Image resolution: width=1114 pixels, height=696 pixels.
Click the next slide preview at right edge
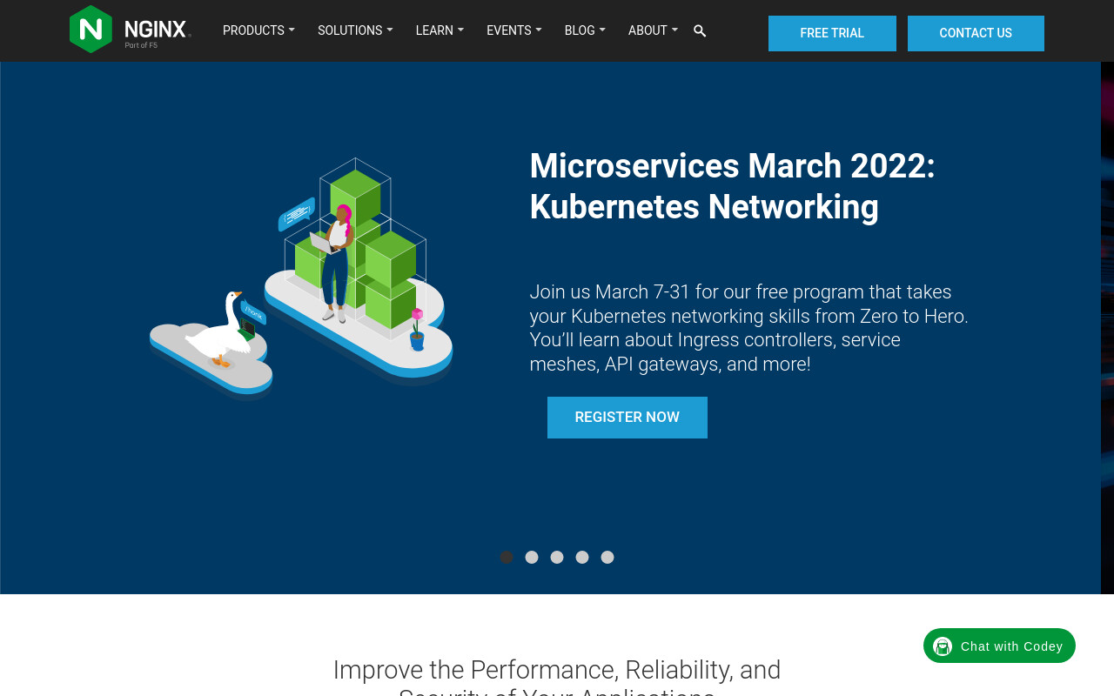point(1107,328)
